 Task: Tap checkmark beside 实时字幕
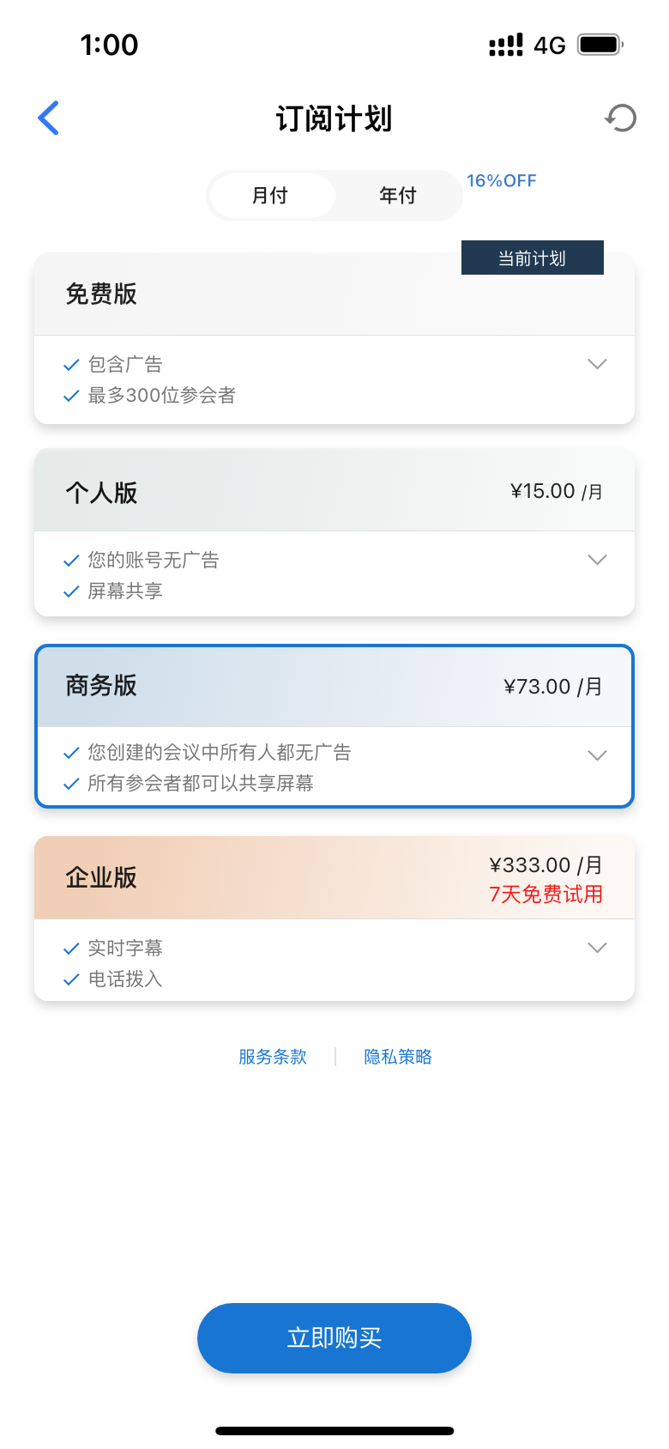pyautogui.click(x=71, y=949)
